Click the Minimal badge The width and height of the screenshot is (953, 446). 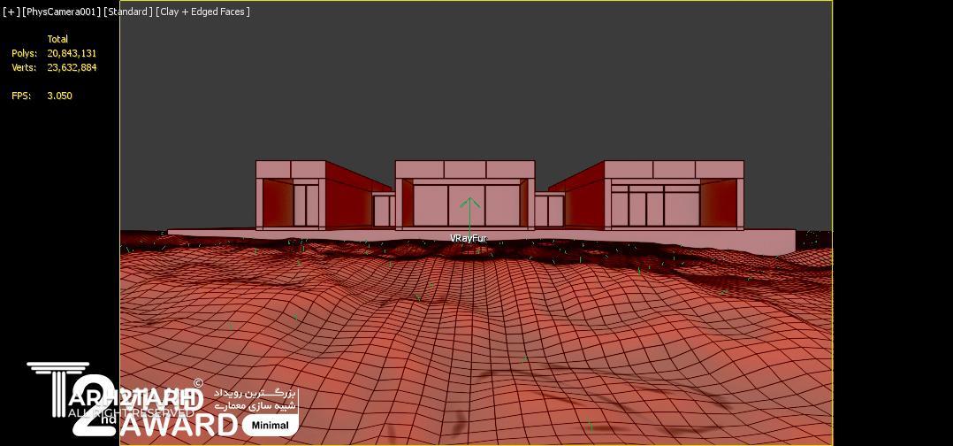[270, 425]
